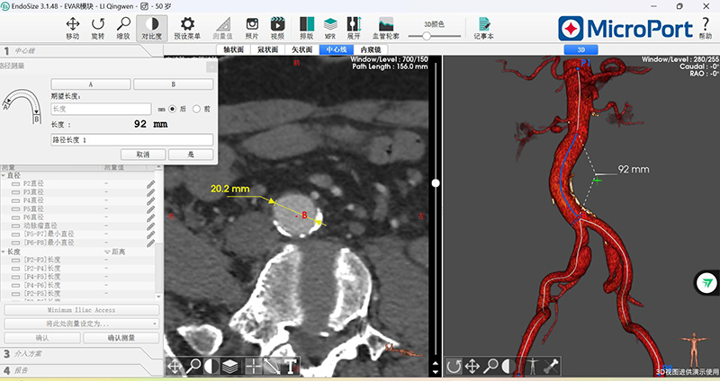
Task: Open the 视频 video clapperboard icon
Action: coord(277,29)
